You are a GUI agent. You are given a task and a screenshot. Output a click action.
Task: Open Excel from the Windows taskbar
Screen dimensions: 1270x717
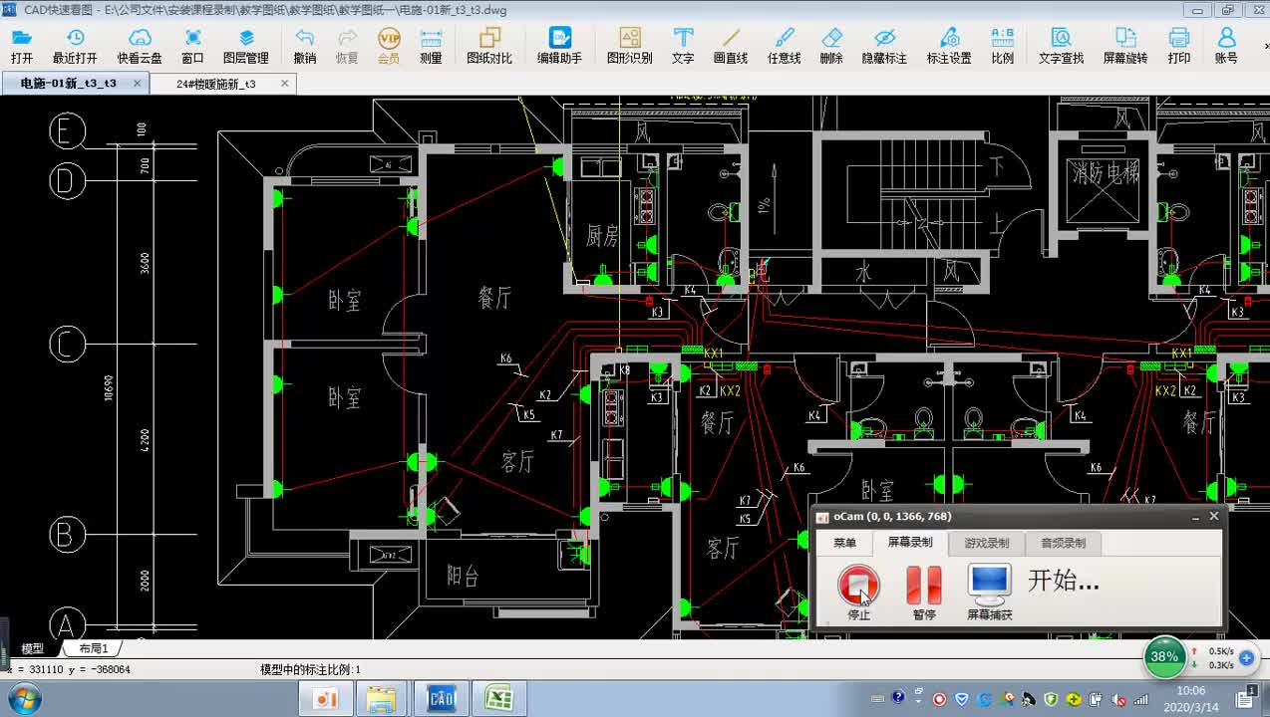498,699
